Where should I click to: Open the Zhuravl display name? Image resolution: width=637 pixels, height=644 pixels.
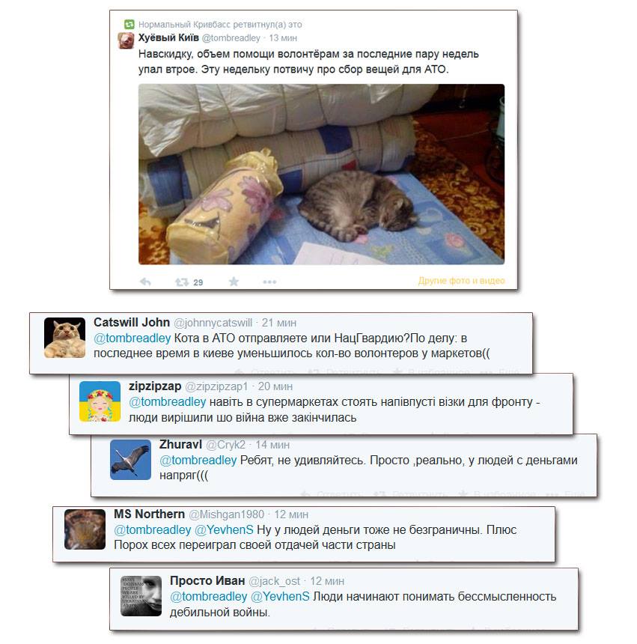[180, 444]
